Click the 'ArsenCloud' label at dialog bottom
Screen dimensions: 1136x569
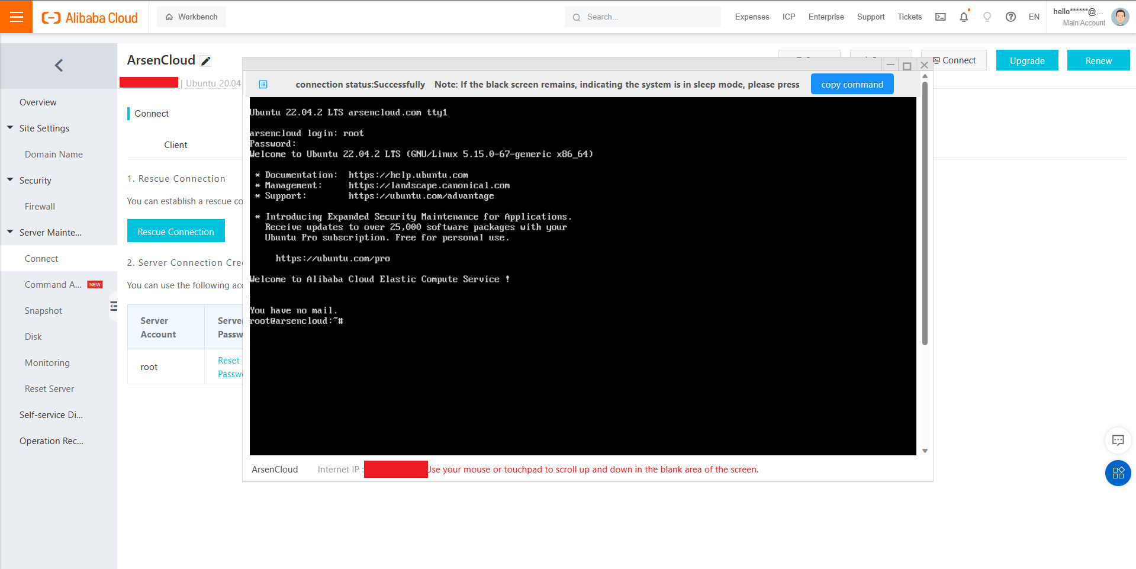275,470
